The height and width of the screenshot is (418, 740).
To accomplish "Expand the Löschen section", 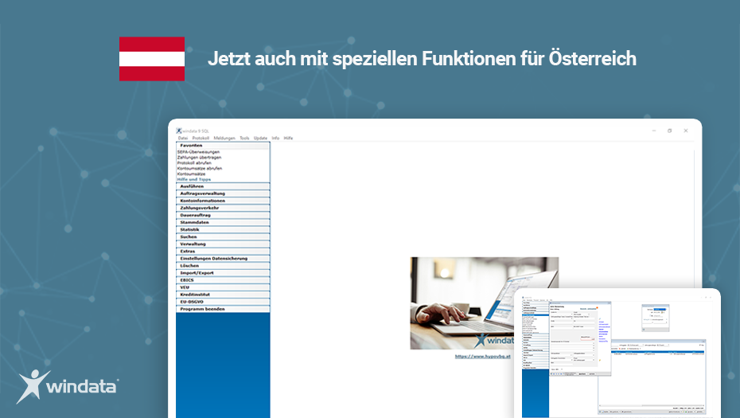I will click(x=223, y=265).
